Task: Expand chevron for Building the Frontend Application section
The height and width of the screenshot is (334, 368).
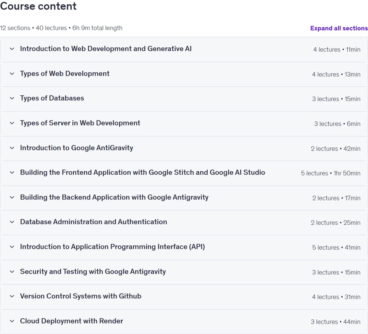Action: (12, 173)
